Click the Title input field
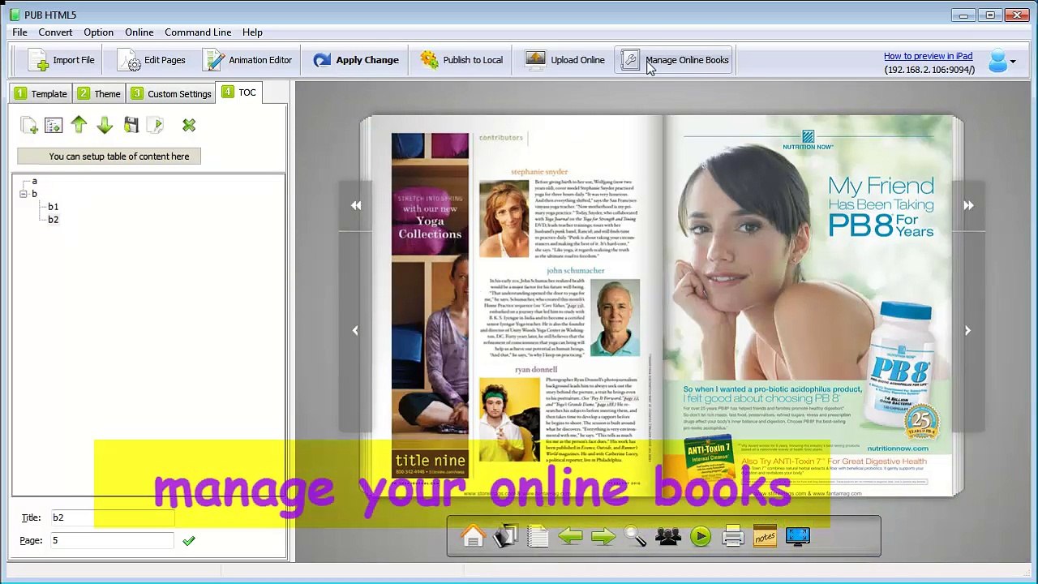The image size is (1038, 584). tap(112, 517)
